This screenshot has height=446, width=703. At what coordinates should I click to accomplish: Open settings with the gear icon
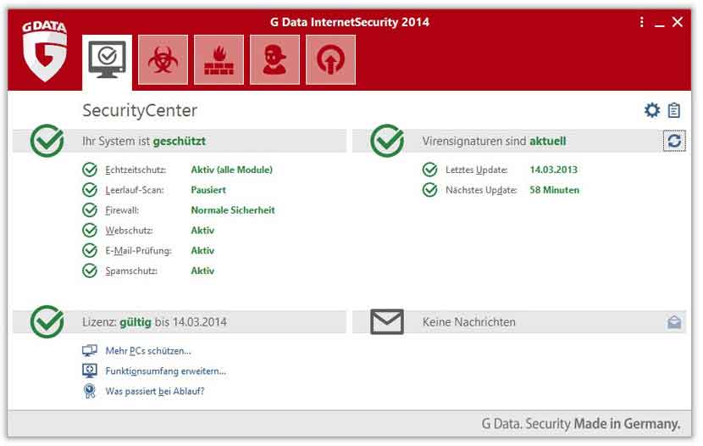(651, 110)
